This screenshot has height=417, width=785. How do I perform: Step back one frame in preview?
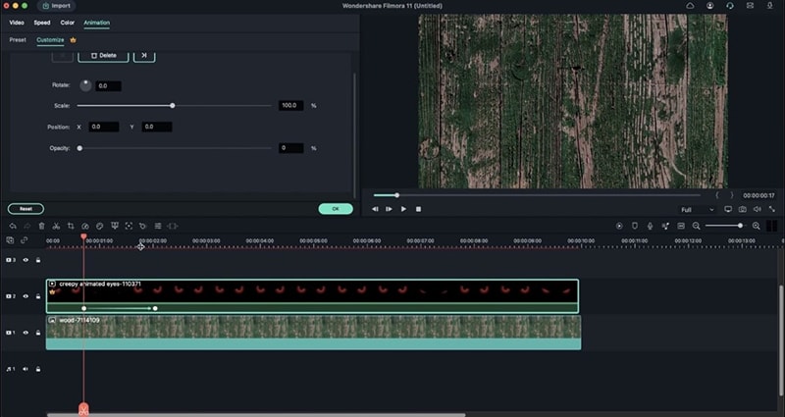tap(375, 209)
